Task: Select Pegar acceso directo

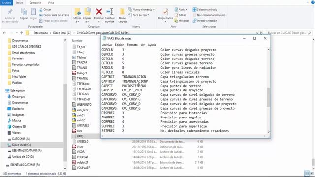Action: pyautogui.click(x=54, y=21)
